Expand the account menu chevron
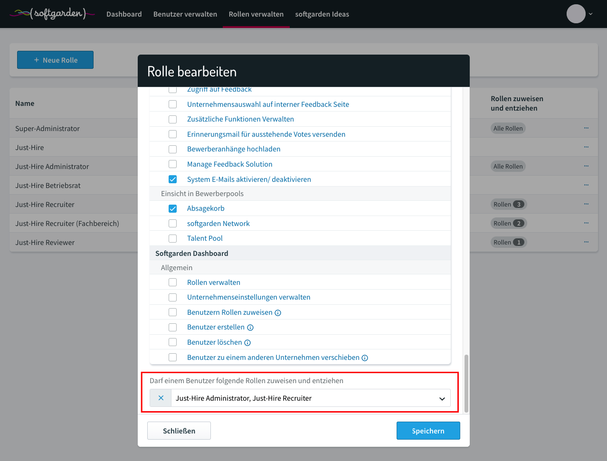 pyautogui.click(x=591, y=14)
